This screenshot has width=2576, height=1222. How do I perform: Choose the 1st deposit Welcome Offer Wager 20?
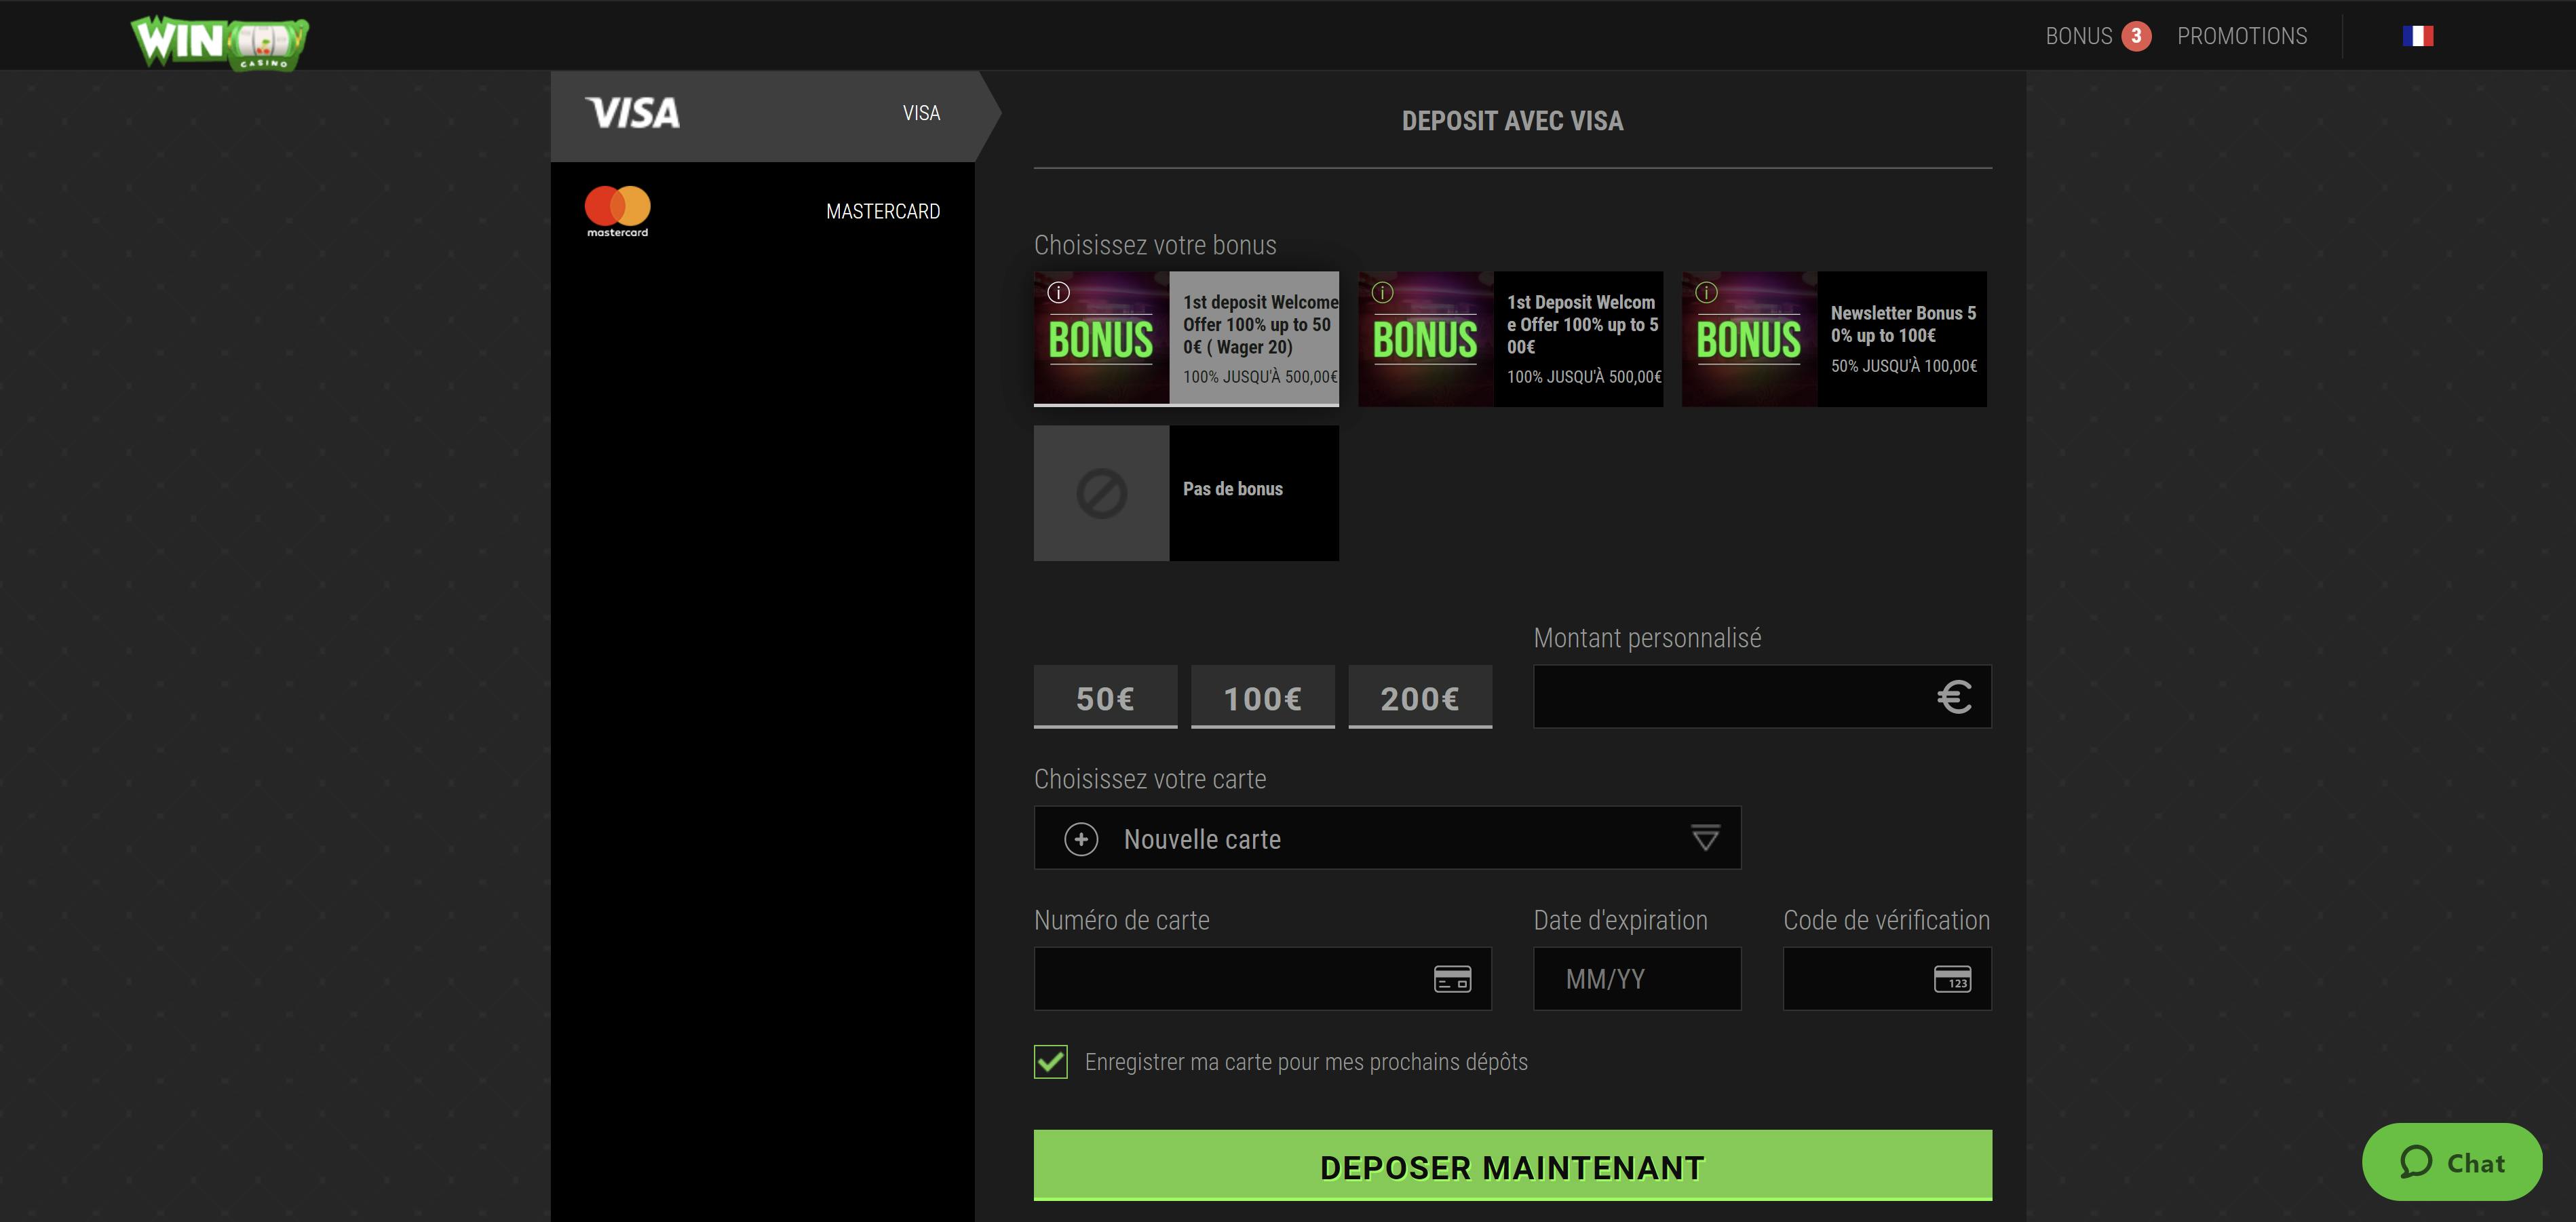[x=1186, y=339]
